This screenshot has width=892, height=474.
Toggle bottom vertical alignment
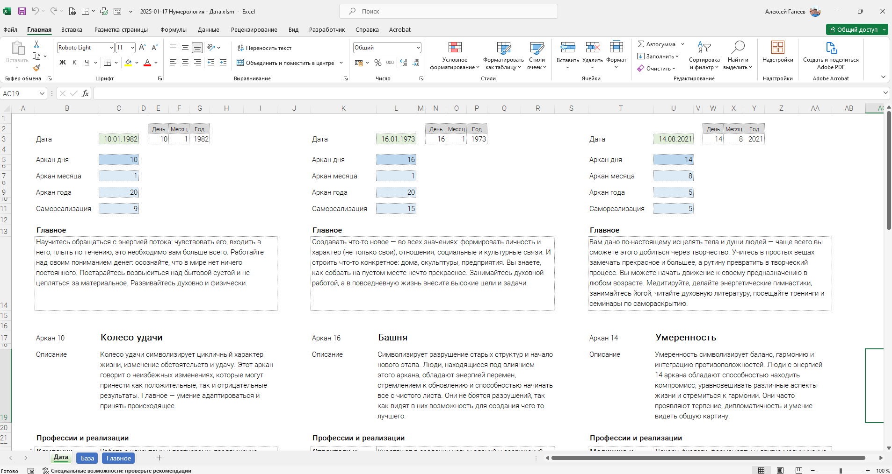(197, 48)
